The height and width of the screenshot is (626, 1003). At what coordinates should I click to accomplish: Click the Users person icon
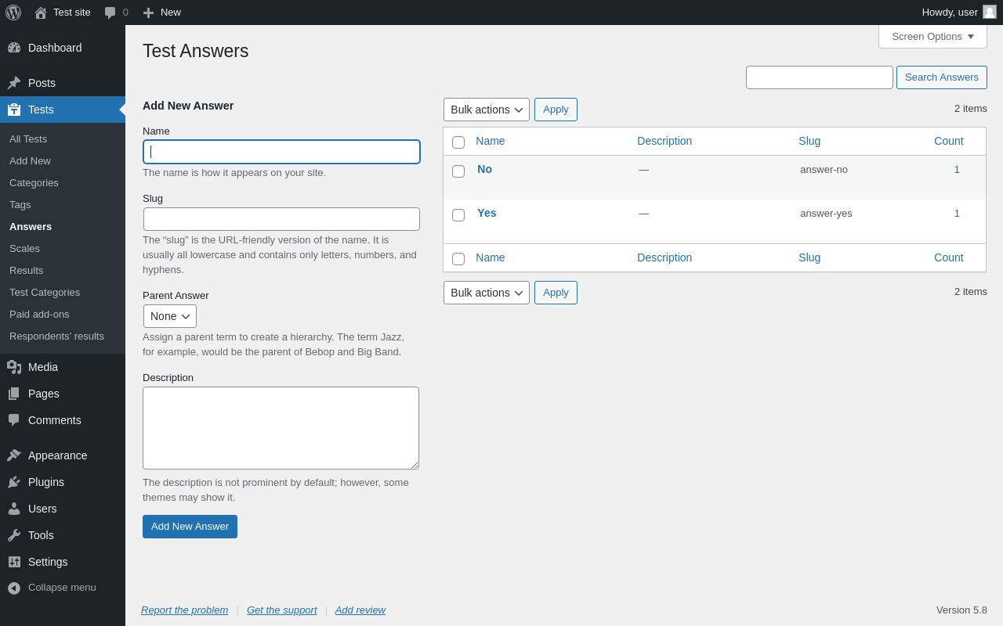[14, 509]
